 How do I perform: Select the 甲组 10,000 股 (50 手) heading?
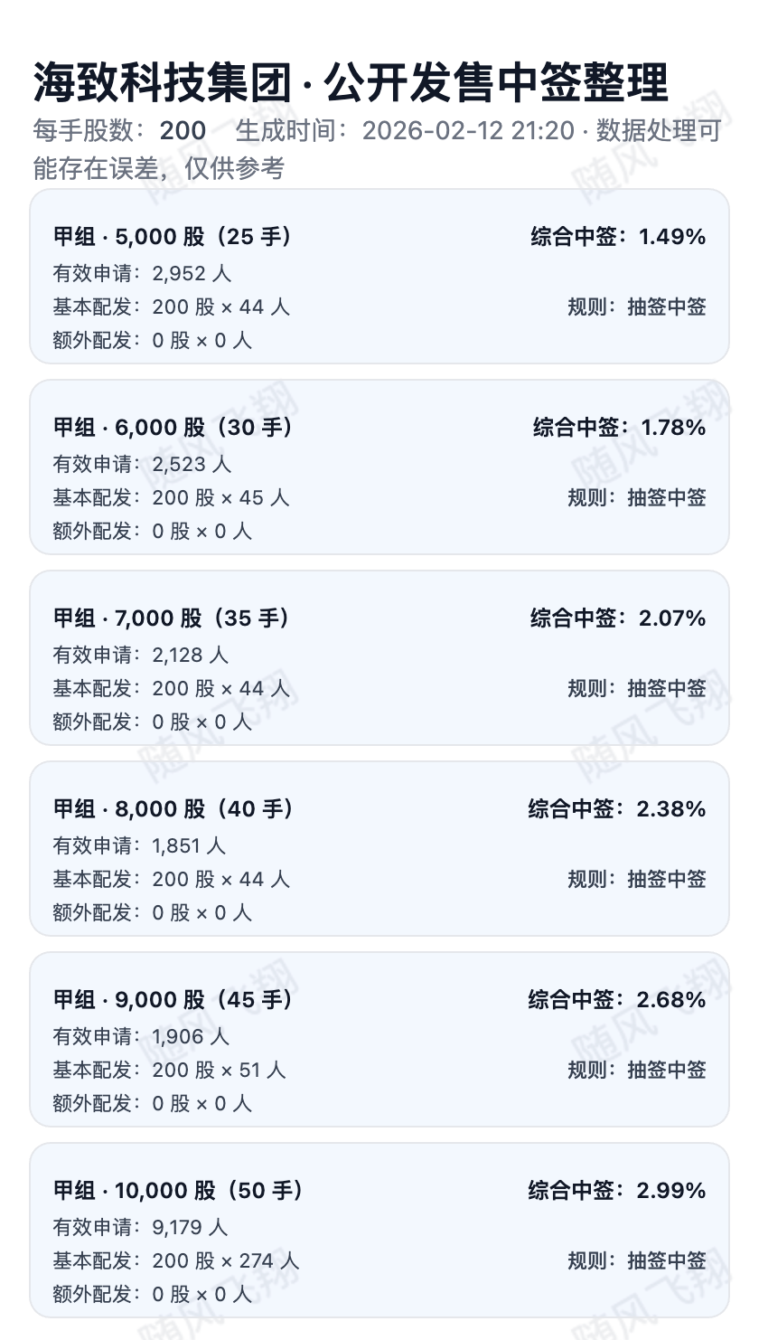[179, 1191]
